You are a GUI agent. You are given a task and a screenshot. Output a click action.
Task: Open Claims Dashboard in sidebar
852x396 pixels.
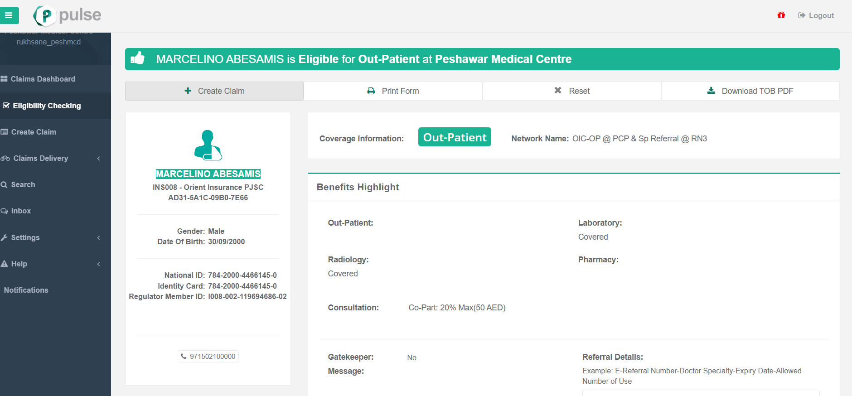pos(43,79)
